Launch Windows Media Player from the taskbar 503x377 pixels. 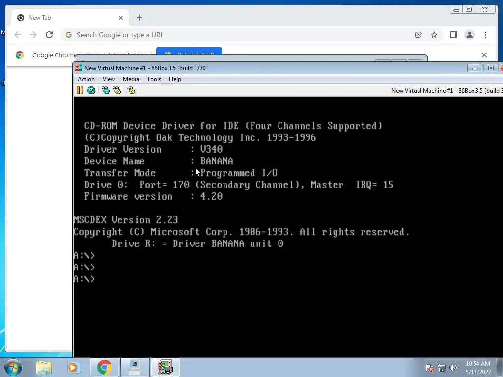click(x=73, y=367)
